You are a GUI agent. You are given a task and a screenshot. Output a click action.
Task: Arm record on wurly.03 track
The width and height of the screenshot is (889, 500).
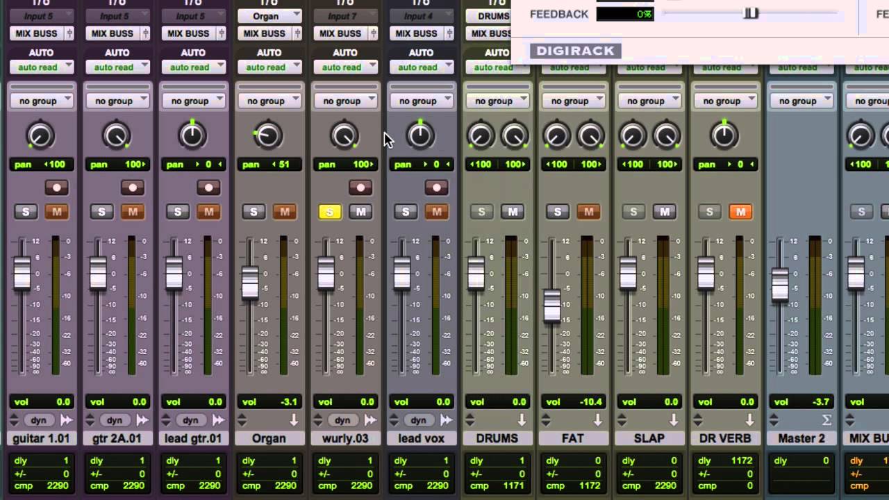coord(360,187)
